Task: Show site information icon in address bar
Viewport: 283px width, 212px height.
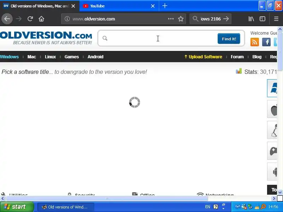Action: point(67,19)
